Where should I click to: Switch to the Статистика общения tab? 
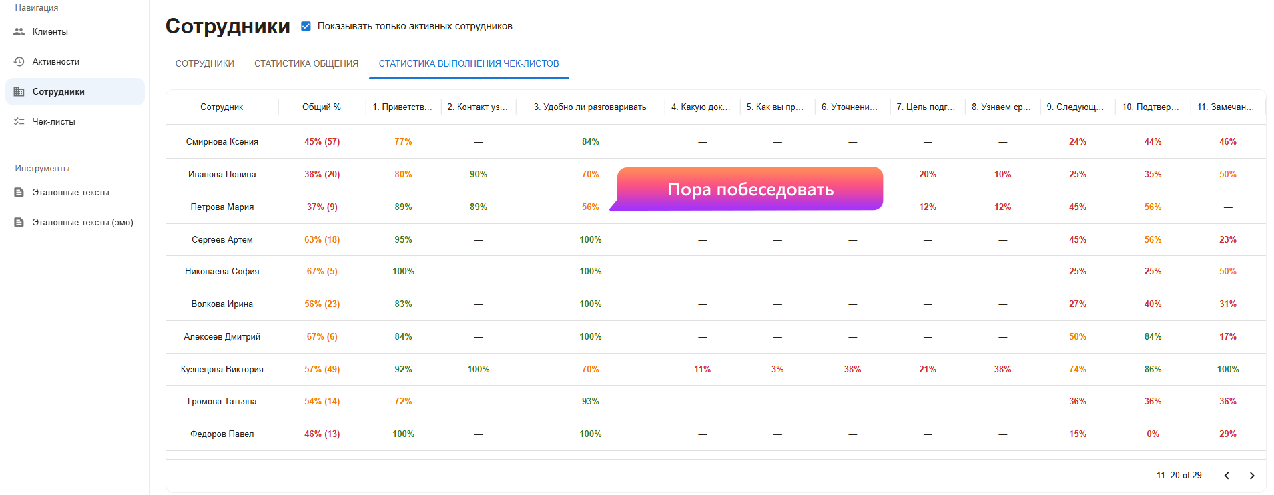point(306,63)
